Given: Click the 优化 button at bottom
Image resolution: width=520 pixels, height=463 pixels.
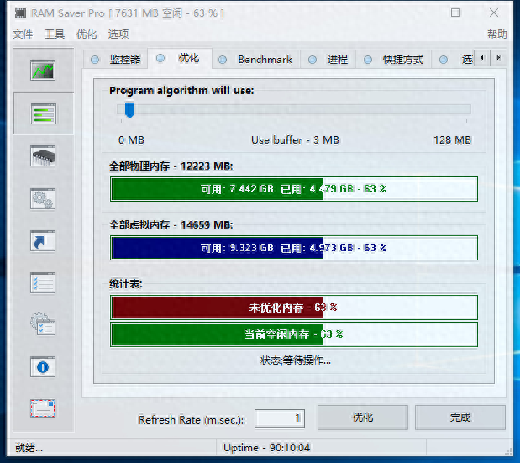Looking at the screenshot, I should (x=362, y=418).
